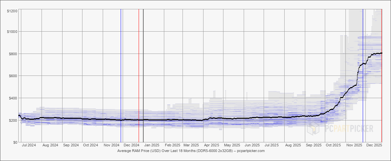The height and width of the screenshot is (161, 391).
Task: Click the $0 y-axis label
Action: pyautogui.click(x=15, y=142)
